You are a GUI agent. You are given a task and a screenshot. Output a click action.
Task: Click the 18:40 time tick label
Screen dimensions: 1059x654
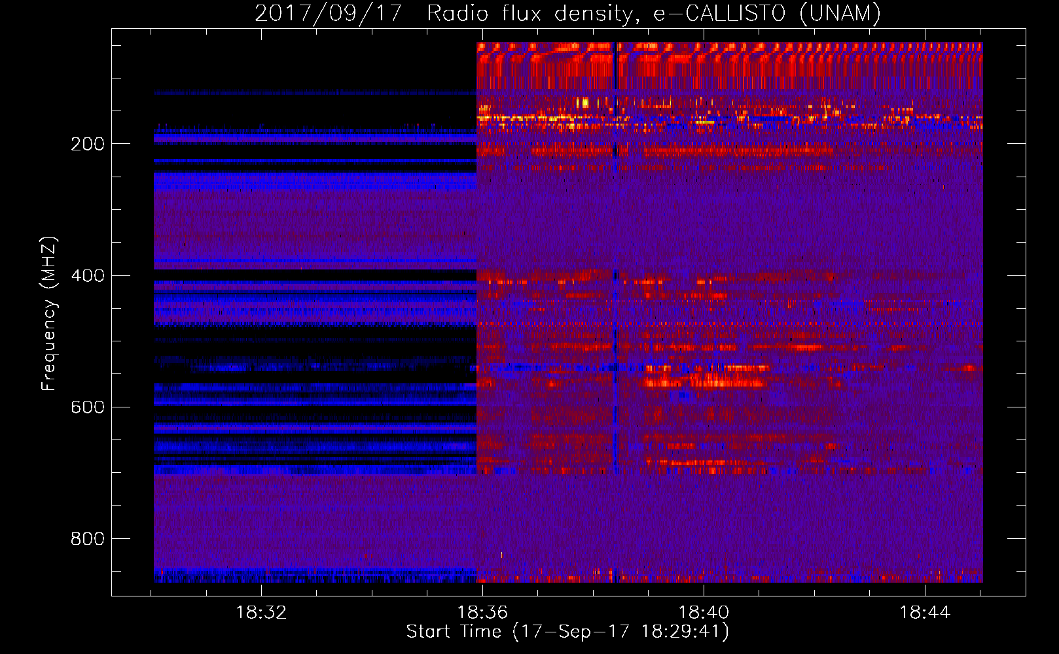click(704, 613)
